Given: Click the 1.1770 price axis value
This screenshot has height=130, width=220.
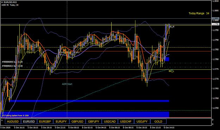Looking at the screenshot, I should [x=215, y=79].
